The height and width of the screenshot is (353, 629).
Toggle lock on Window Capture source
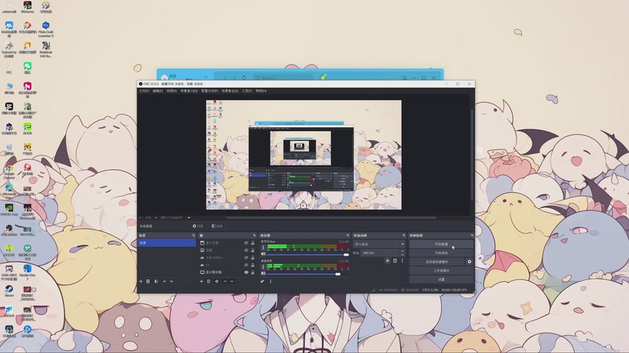[252, 243]
